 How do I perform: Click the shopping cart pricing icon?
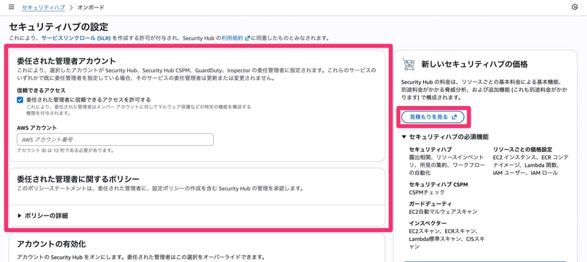(x=408, y=64)
